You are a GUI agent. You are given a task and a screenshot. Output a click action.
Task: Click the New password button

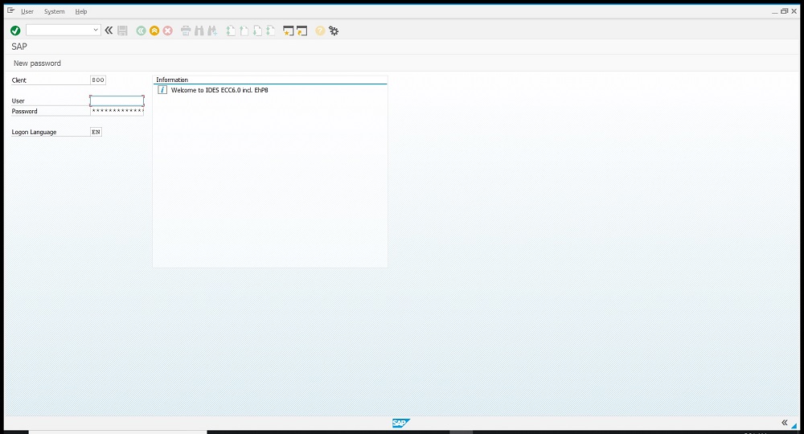[37, 63]
